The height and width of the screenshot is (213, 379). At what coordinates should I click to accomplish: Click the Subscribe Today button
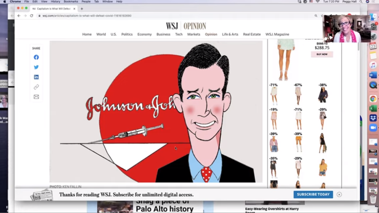tap(313, 194)
